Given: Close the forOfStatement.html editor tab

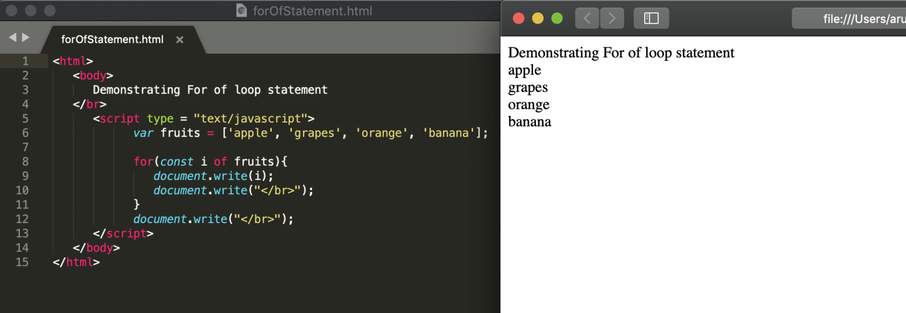Looking at the screenshot, I should (180, 40).
